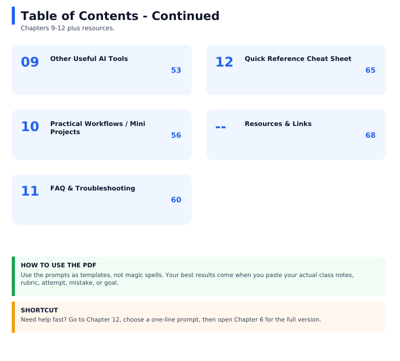Click chapter number 10
Screen dimensions: 400x361
(30, 126)
